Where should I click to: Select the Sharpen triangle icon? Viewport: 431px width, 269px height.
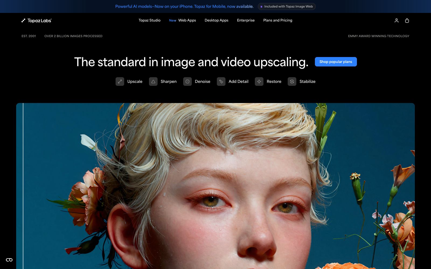click(153, 82)
